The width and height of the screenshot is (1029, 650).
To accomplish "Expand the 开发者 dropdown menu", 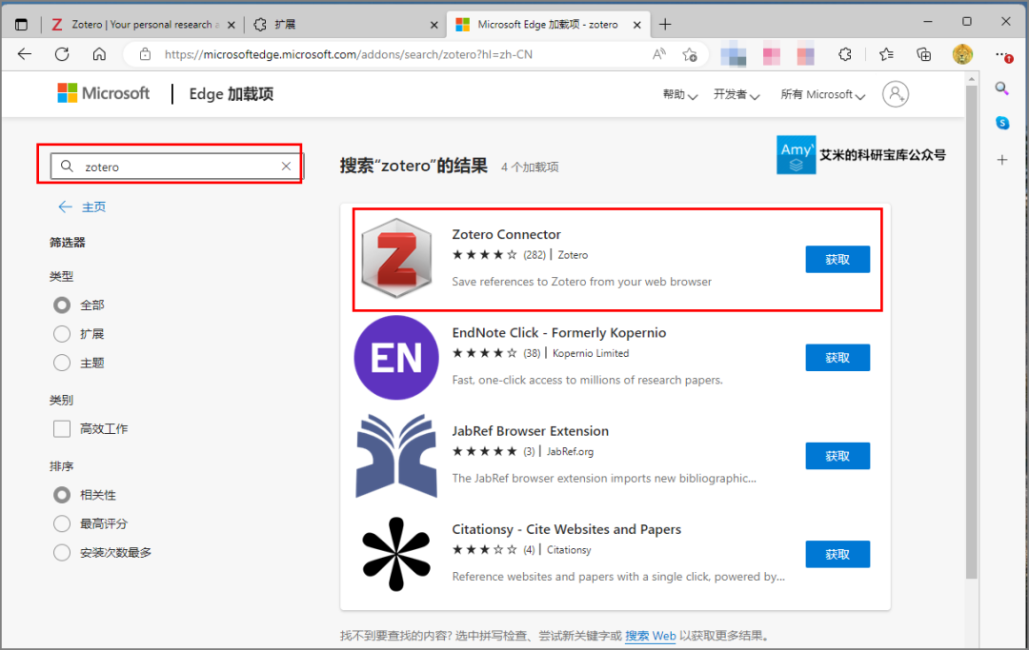I will point(736,95).
